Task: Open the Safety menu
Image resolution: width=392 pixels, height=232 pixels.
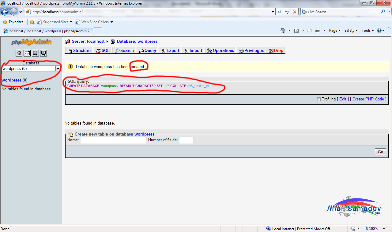Action: tap(351, 31)
